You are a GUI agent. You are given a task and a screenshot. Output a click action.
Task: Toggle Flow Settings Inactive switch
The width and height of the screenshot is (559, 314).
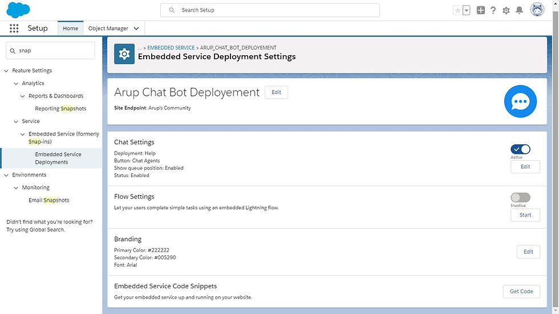tap(520, 197)
